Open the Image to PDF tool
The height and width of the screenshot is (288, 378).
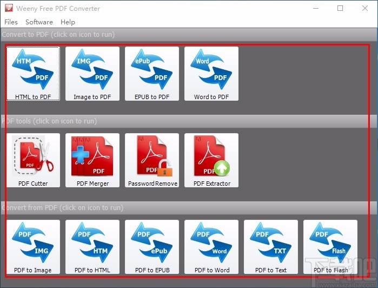[x=92, y=74]
